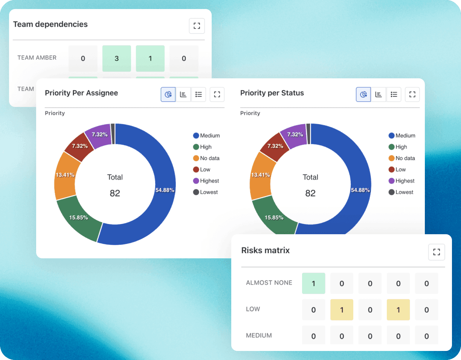
Task: Open Priority per Status in fullscreen
Action: click(412, 95)
